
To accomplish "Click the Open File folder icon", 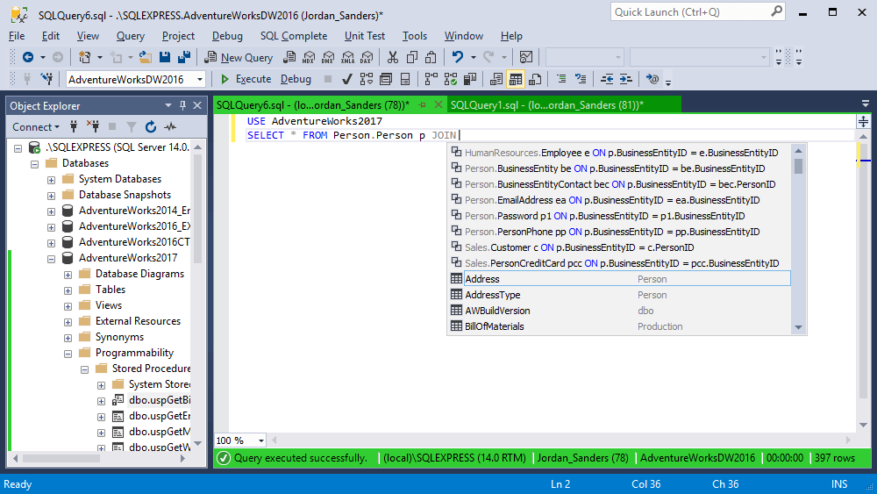I will coord(146,57).
